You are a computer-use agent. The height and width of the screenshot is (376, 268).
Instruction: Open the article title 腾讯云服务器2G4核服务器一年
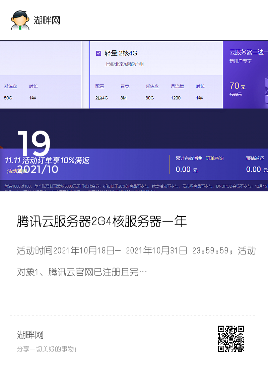pos(102,221)
